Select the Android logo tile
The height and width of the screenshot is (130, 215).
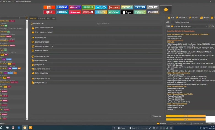(x=114, y=12)
